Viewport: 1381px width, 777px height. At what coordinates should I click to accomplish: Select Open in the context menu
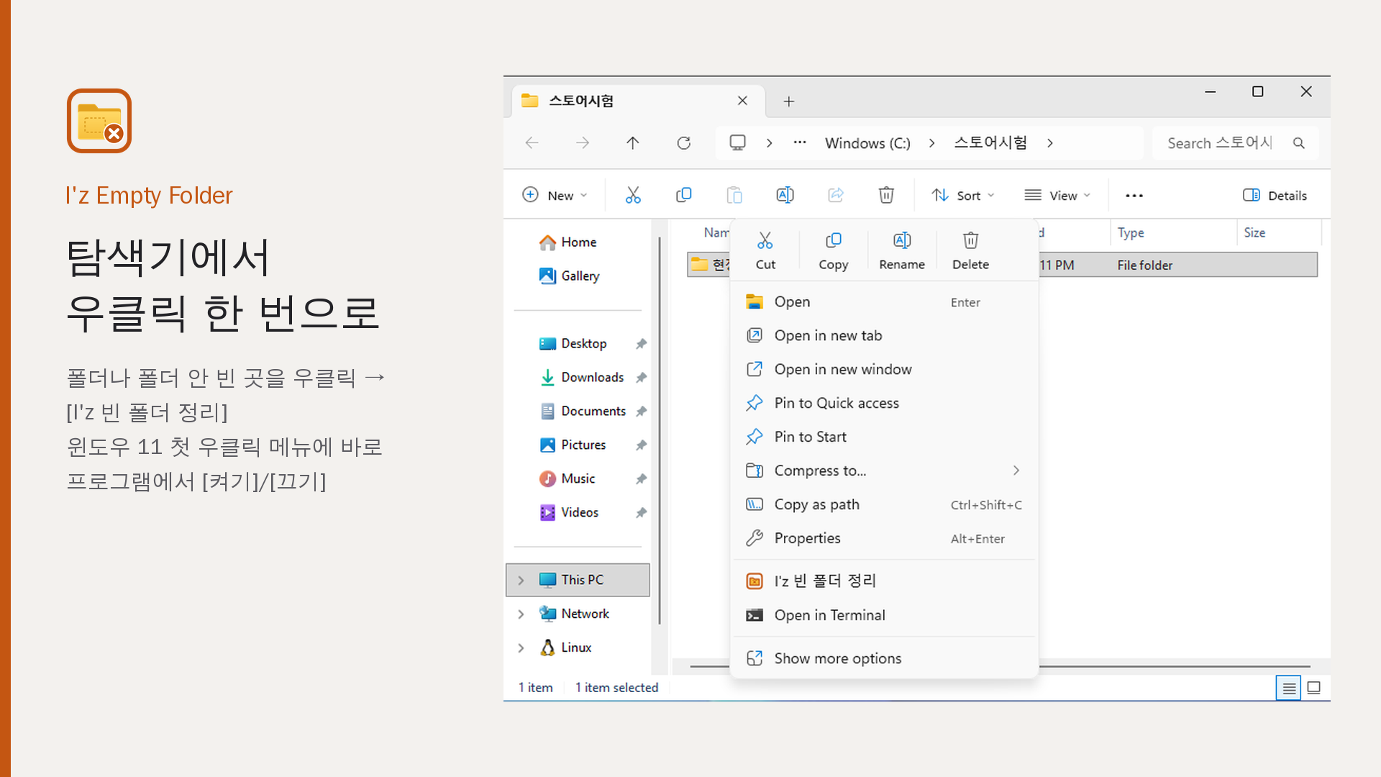[884, 302]
